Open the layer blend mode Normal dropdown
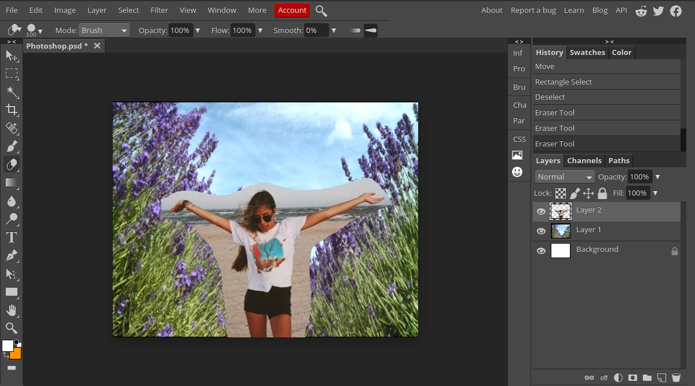 [565, 177]
